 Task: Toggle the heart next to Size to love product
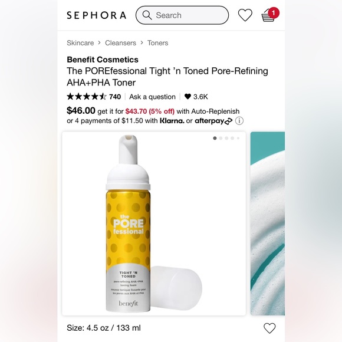(269, 328)
